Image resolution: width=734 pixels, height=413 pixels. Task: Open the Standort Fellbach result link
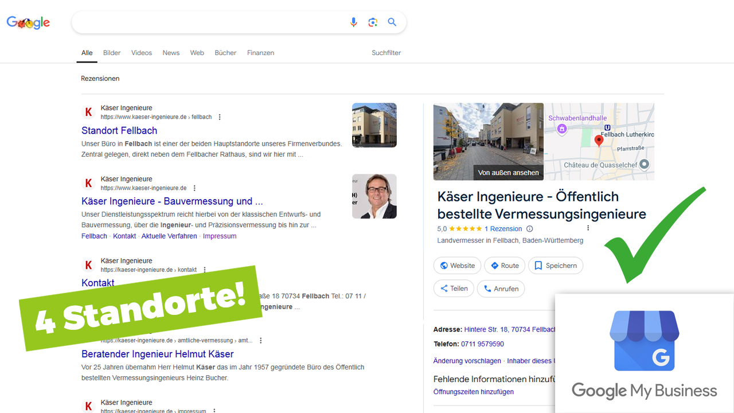119,131
